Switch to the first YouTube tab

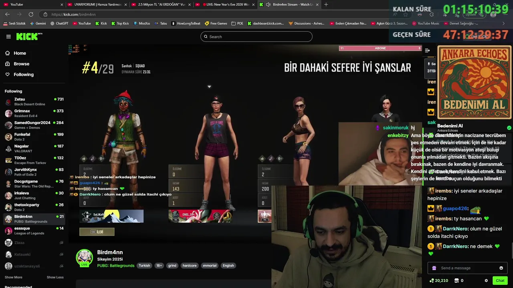(x=32, y=4)
